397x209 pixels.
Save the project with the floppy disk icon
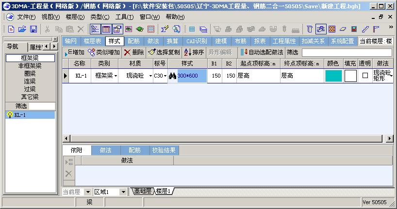(x=33, y=29)
